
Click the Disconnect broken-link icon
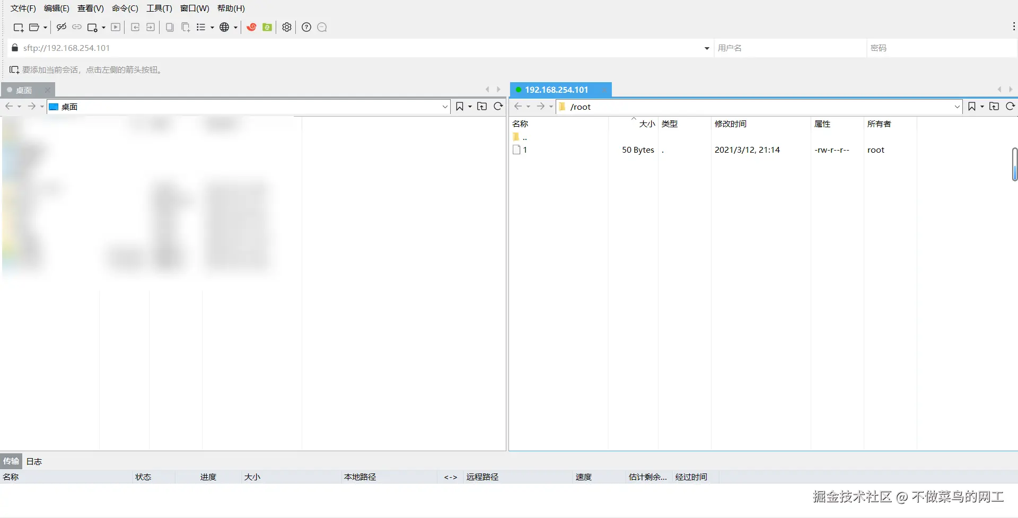point(62,27)
